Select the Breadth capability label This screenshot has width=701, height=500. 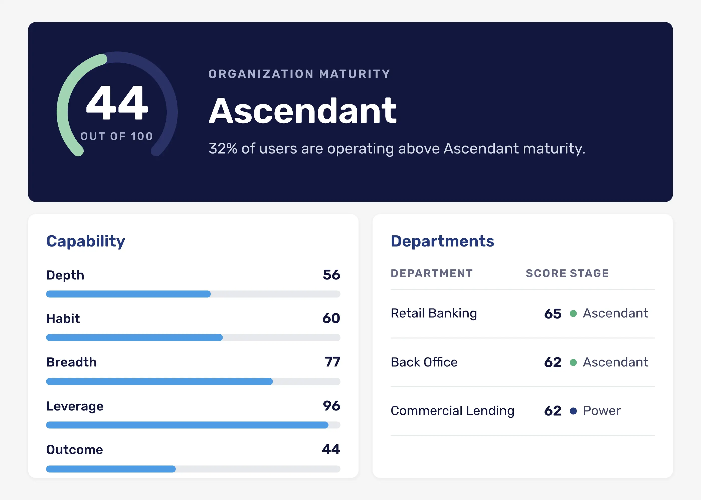pos(72,362)
